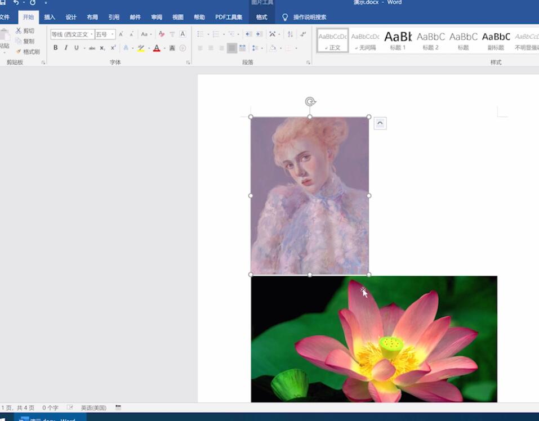Click the macro recording icon in status bar

(118, 407)
